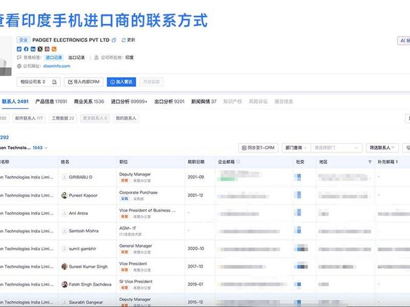Click the name "Santosh Mishra"
Viewport: 410px width, 307px height.
coord(84,231)
